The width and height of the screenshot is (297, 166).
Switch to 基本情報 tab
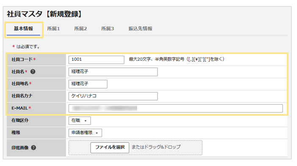(x=23, y=29)
